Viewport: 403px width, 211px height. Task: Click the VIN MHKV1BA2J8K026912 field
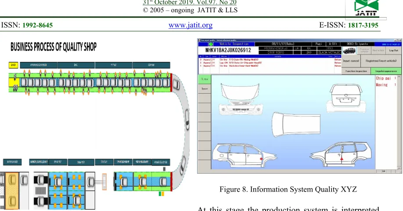point(228,50)
